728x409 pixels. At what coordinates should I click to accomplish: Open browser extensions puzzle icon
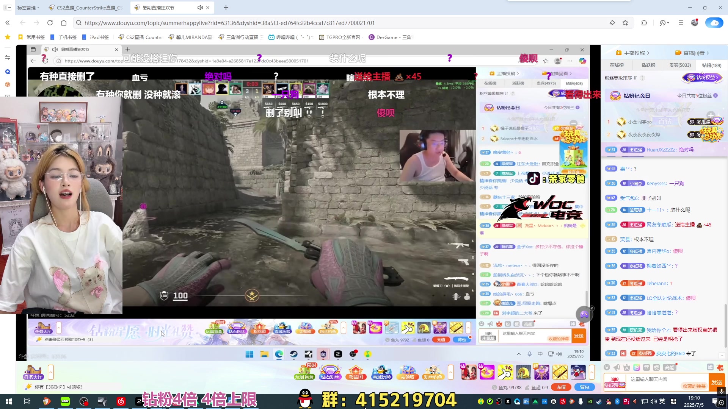pos(644,23)
